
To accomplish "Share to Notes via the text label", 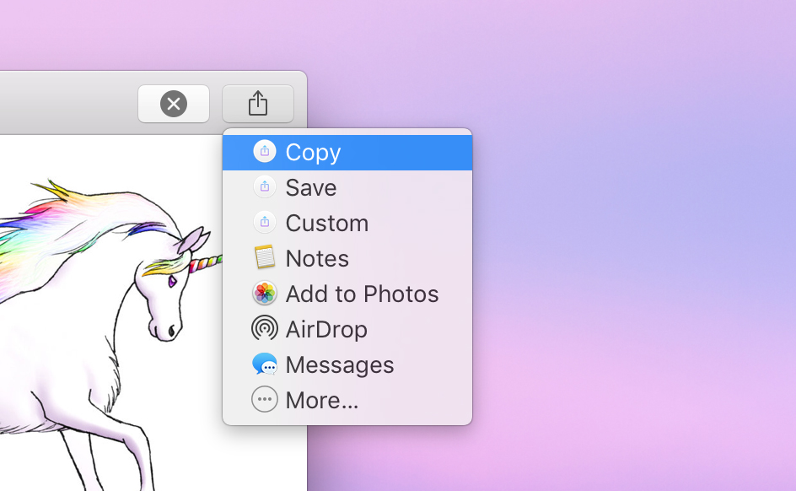I will point(317,258).
